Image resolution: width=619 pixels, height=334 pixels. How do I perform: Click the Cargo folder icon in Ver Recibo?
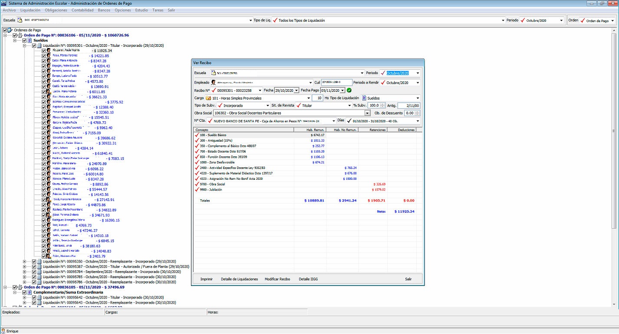coord(209,98)
